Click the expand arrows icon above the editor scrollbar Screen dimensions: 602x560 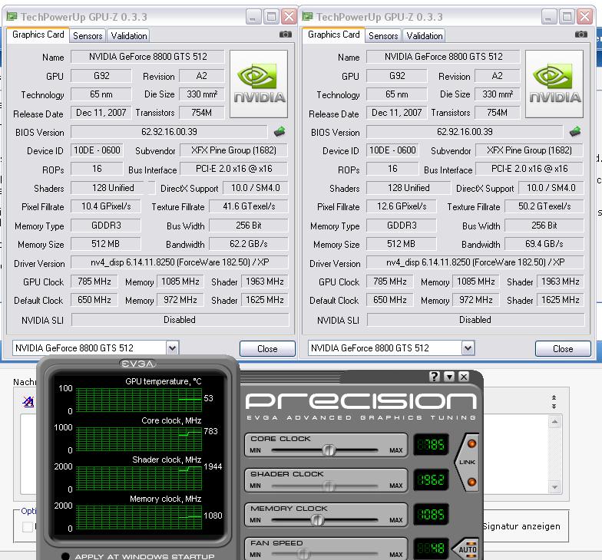554,402
